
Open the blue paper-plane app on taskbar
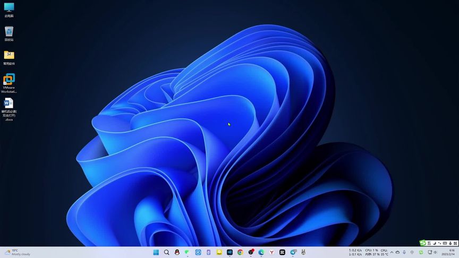293,252
